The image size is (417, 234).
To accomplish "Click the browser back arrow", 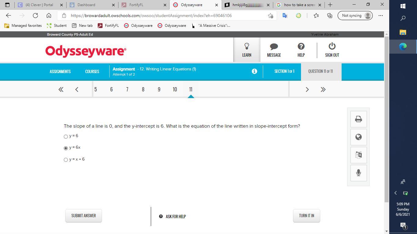I will click(9, 16).
